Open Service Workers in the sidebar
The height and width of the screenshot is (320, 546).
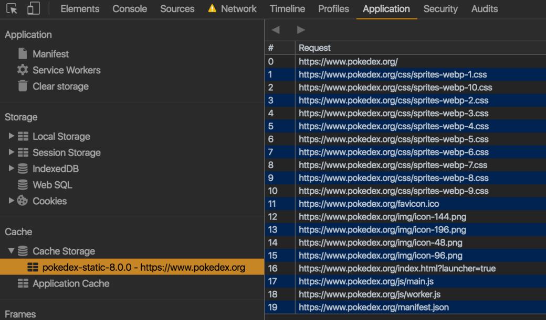[67, 70]
